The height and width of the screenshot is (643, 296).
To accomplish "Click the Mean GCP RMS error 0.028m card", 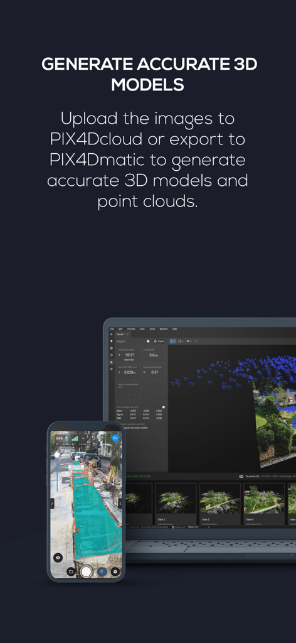I will tap(129, 372).
